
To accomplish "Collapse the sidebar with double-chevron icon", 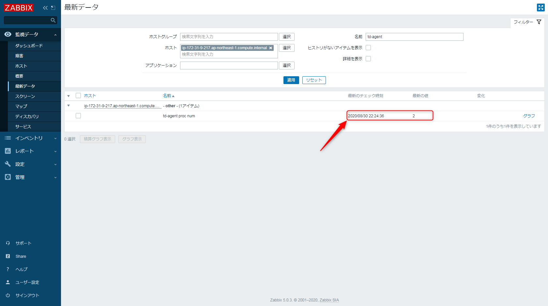I will [45, 7].
